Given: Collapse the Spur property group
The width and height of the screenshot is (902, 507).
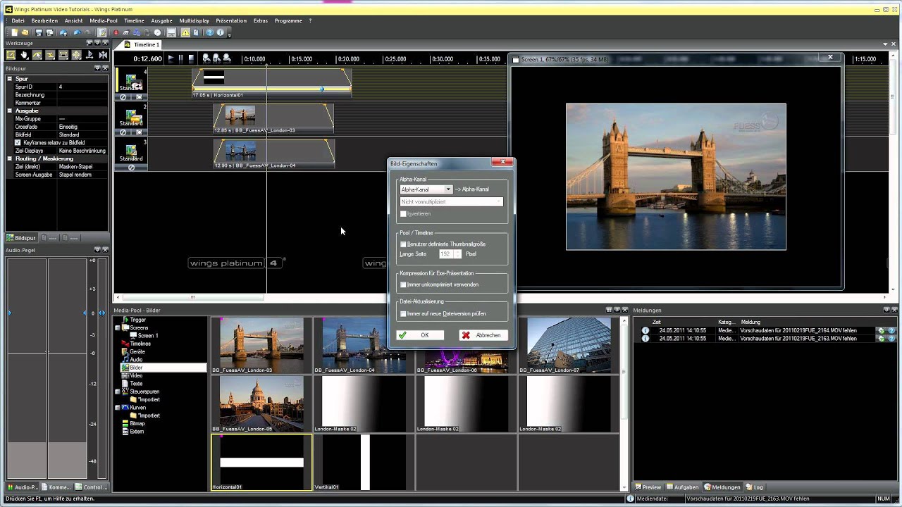Looking at the screenshot, I should point(10,79).
